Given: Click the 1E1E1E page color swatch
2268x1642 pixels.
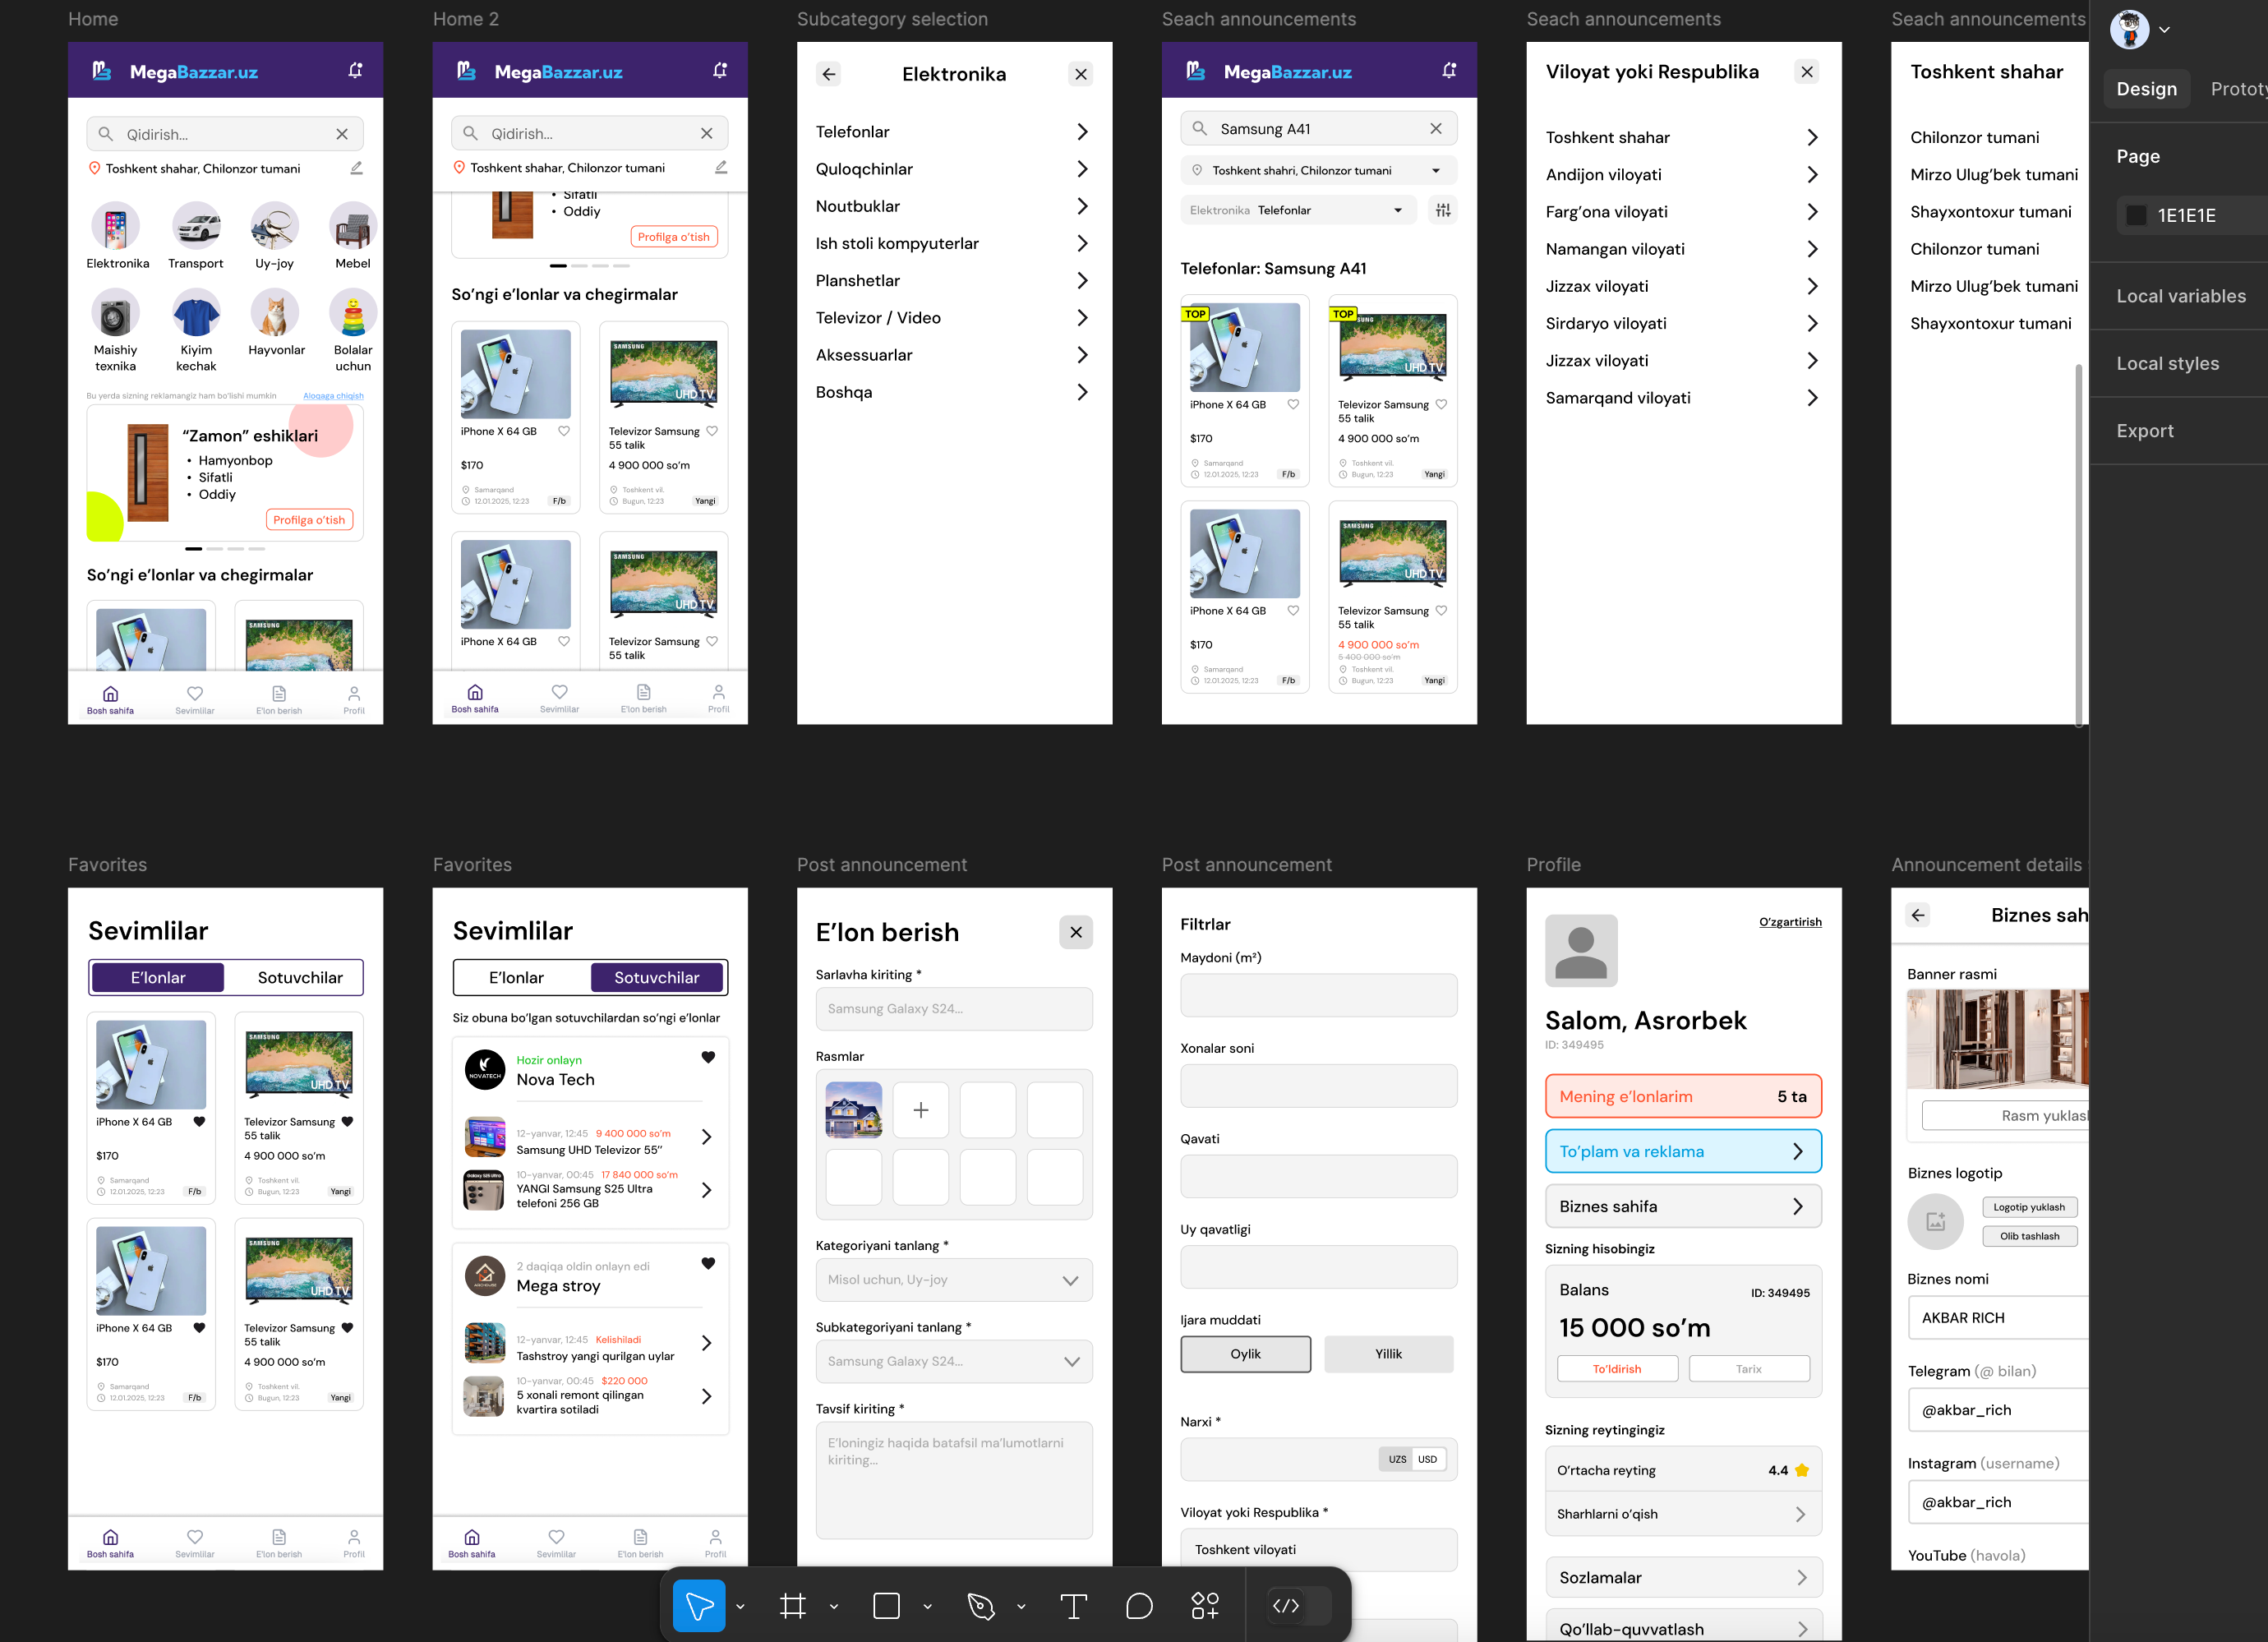Looking at the screenshot, I should [x=2136, y=215].
